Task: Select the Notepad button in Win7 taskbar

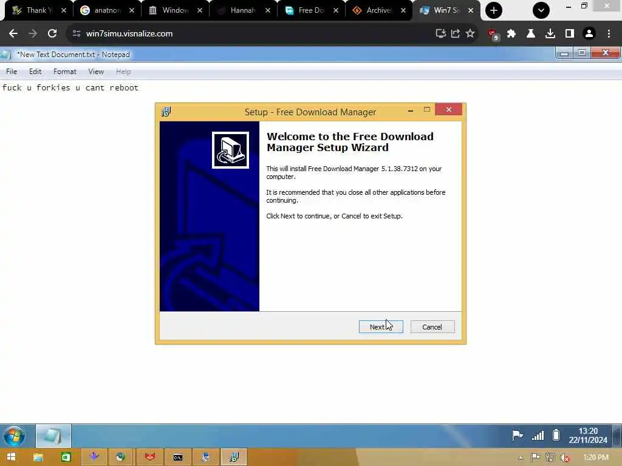Action: pos(53,436)
